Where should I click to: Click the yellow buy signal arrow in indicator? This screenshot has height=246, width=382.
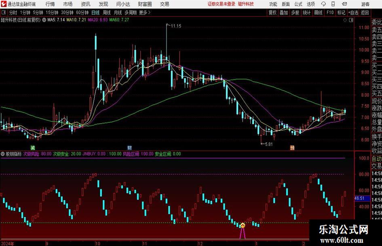pyautogui.click(x=243, y=225)
